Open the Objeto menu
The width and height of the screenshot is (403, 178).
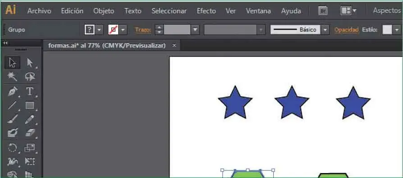pos(104,11)
